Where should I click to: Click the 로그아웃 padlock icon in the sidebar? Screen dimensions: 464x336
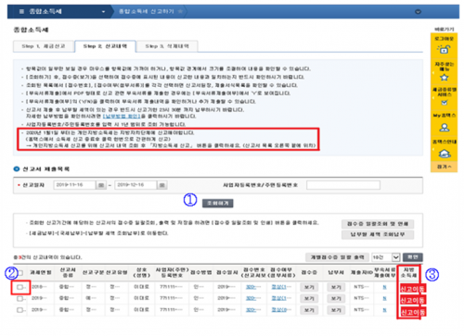pos(444,49)
